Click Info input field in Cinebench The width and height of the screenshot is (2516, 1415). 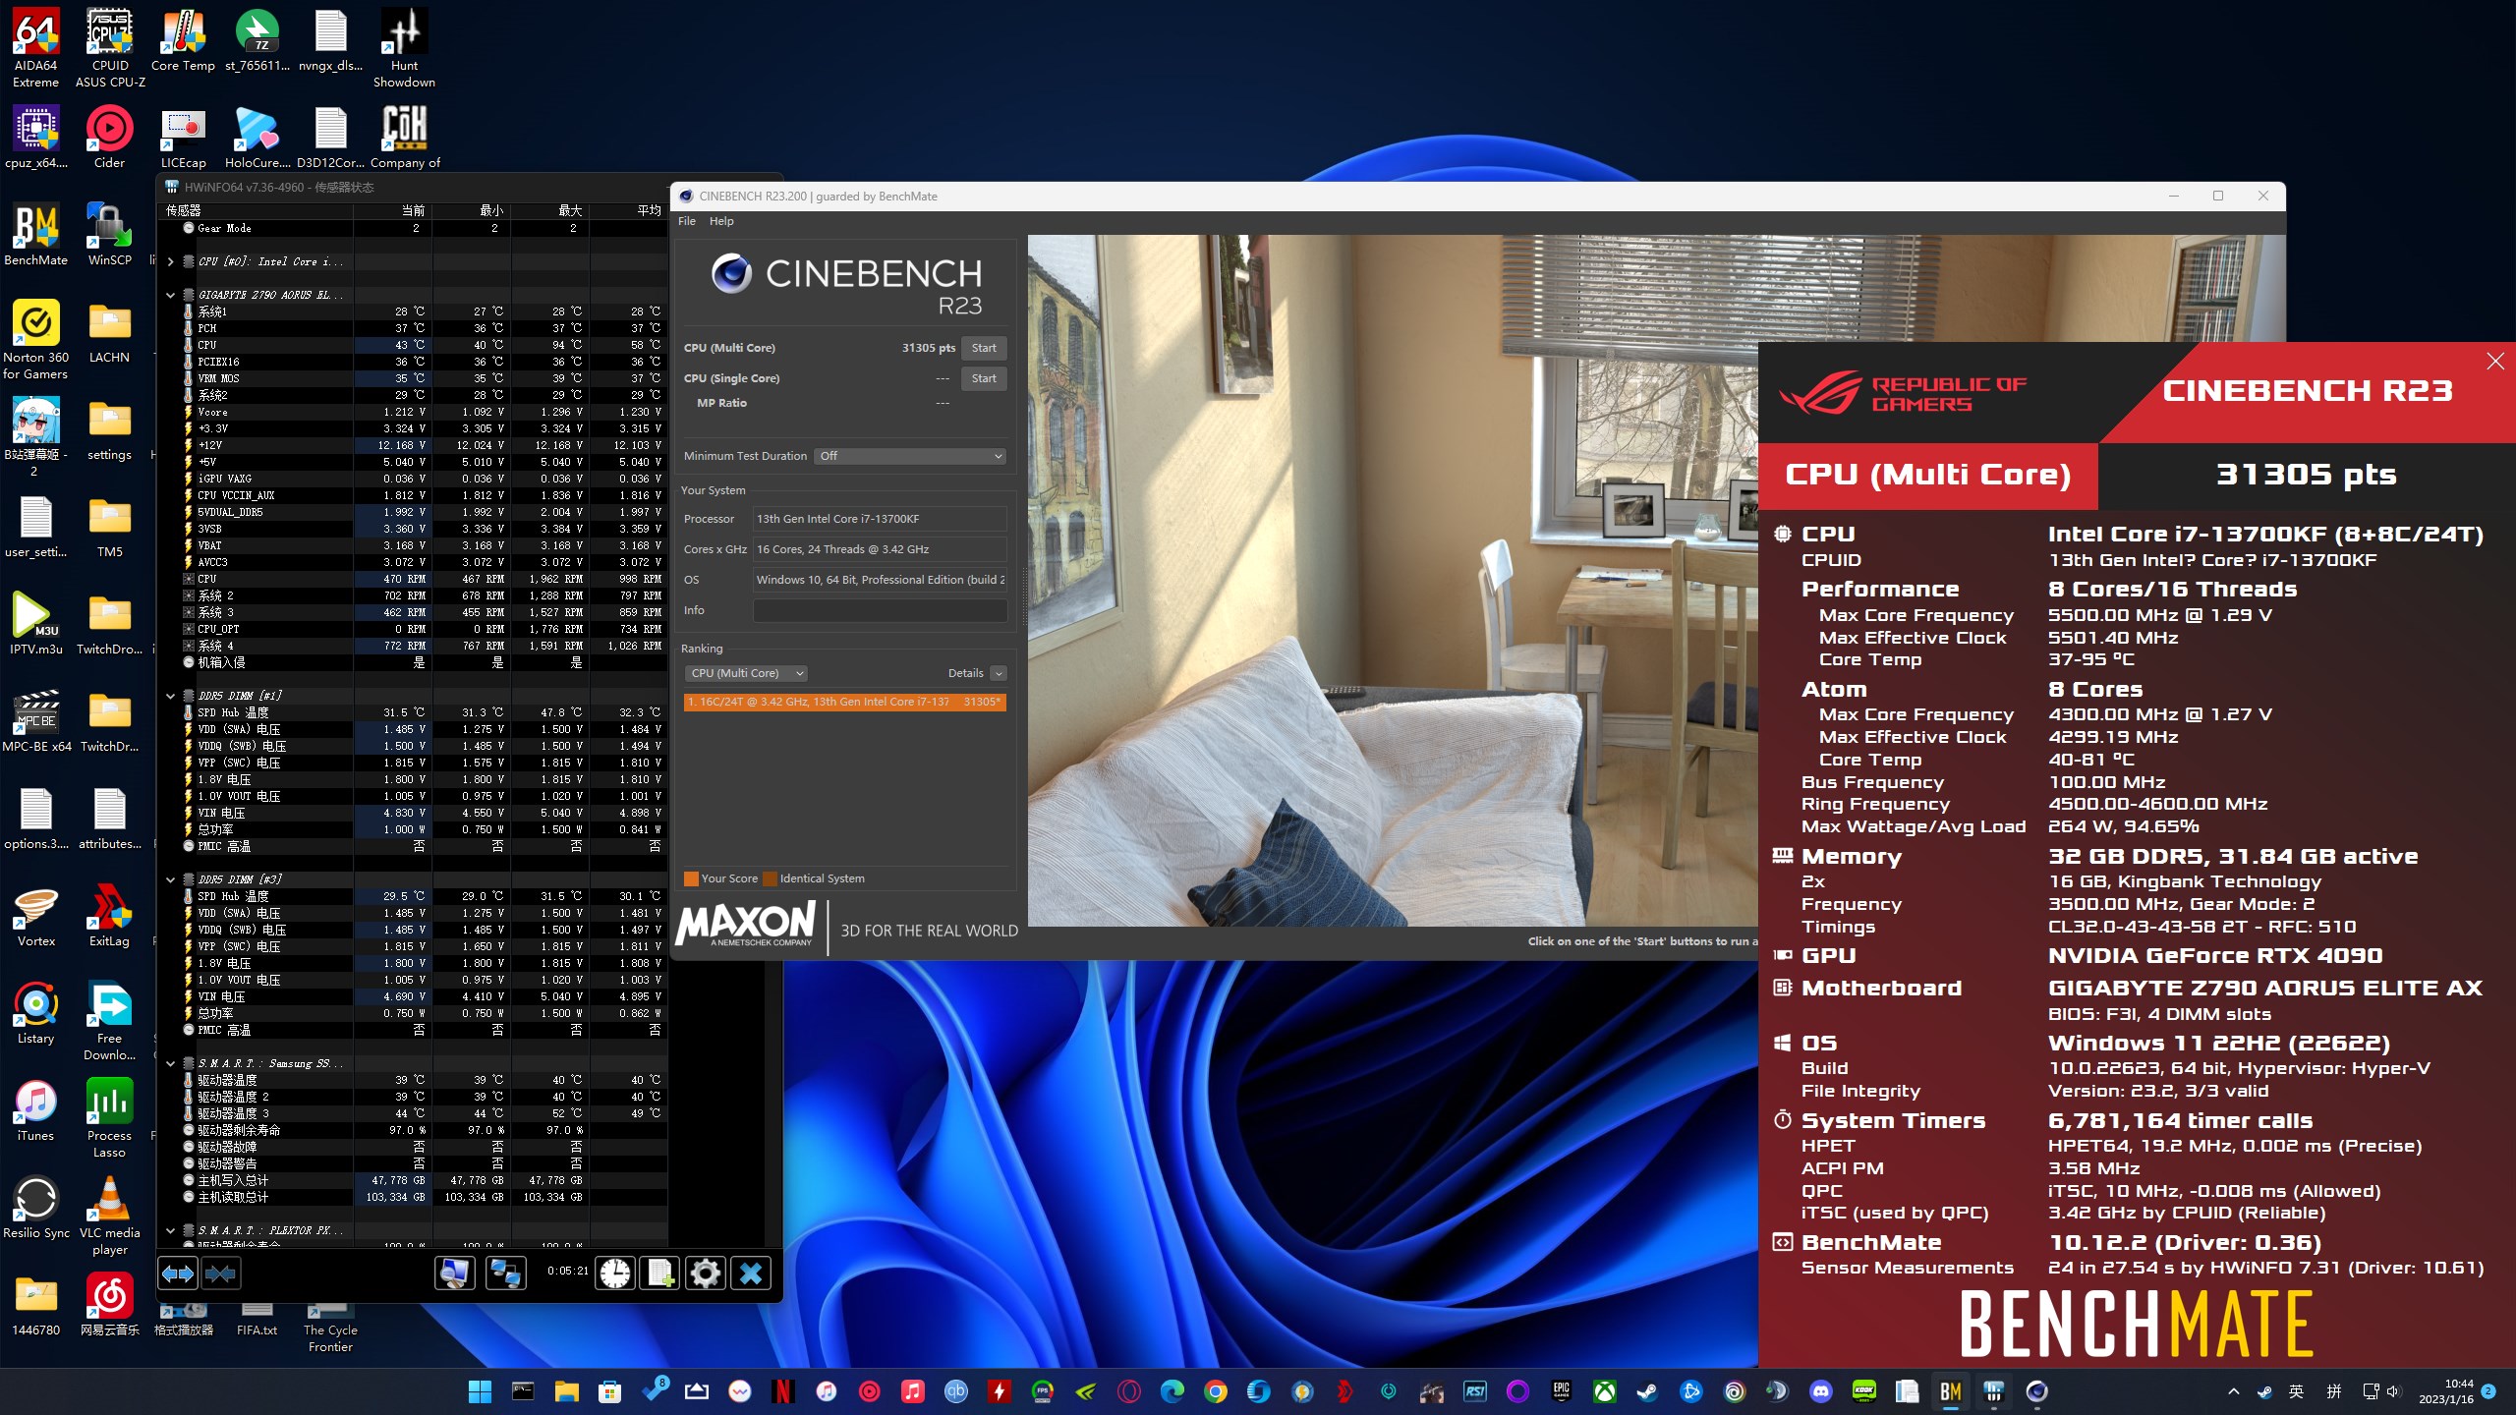tap(880, 610)
